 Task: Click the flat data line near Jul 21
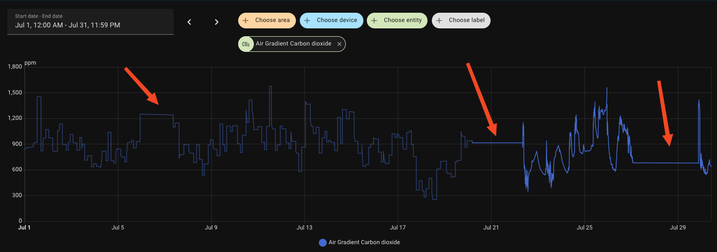pyautogui.click(x=496, y=143)
